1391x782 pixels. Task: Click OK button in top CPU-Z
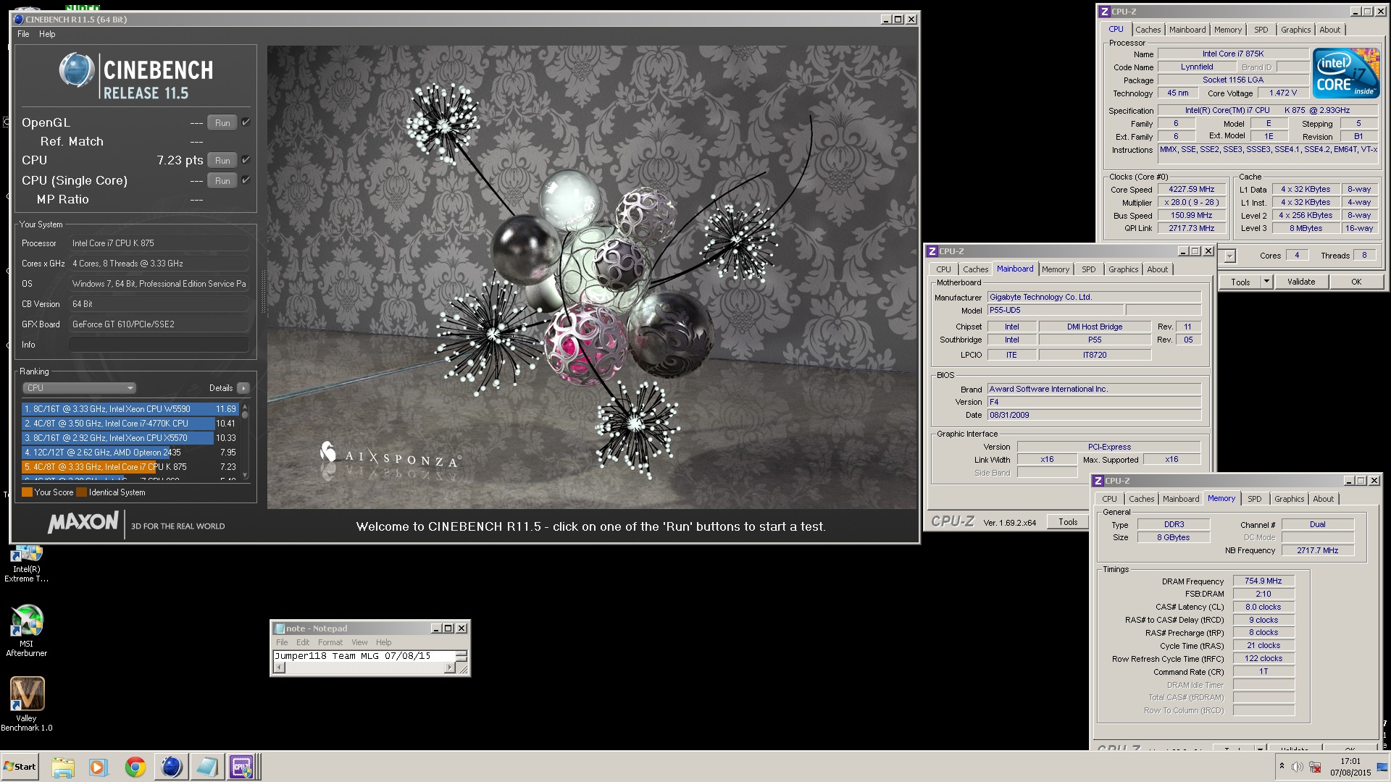point(1356,282)
